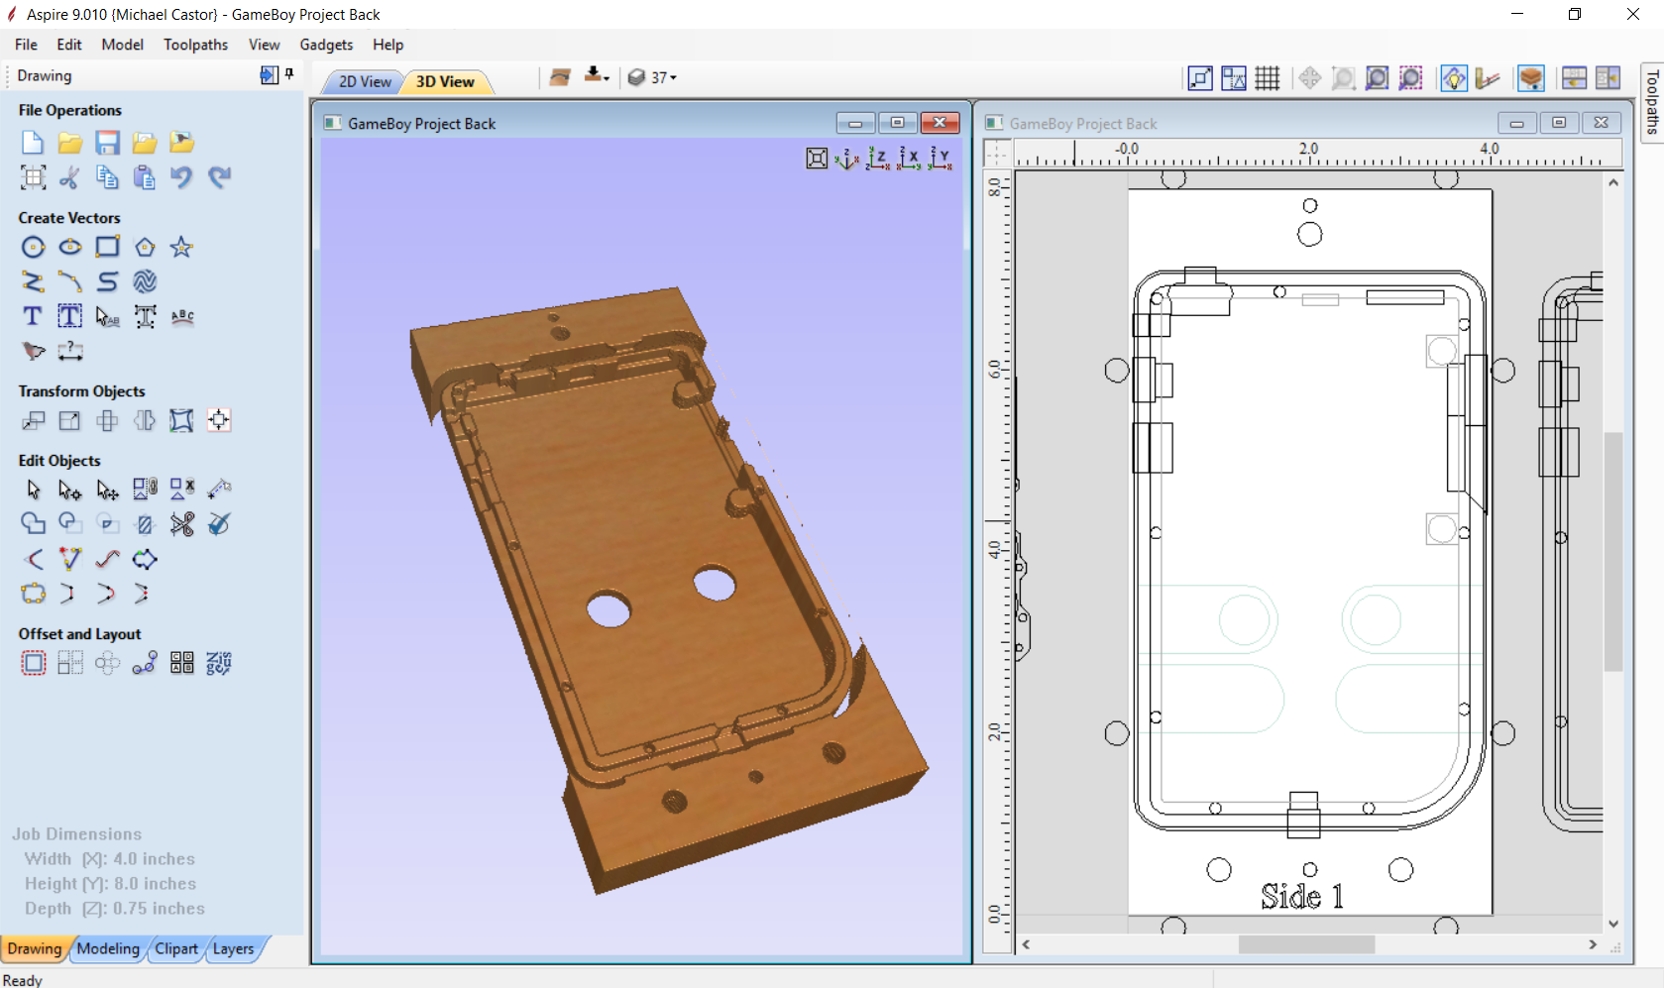Cut selection with scissors icon
This screenshot has height=988, width=1664.
69,177
